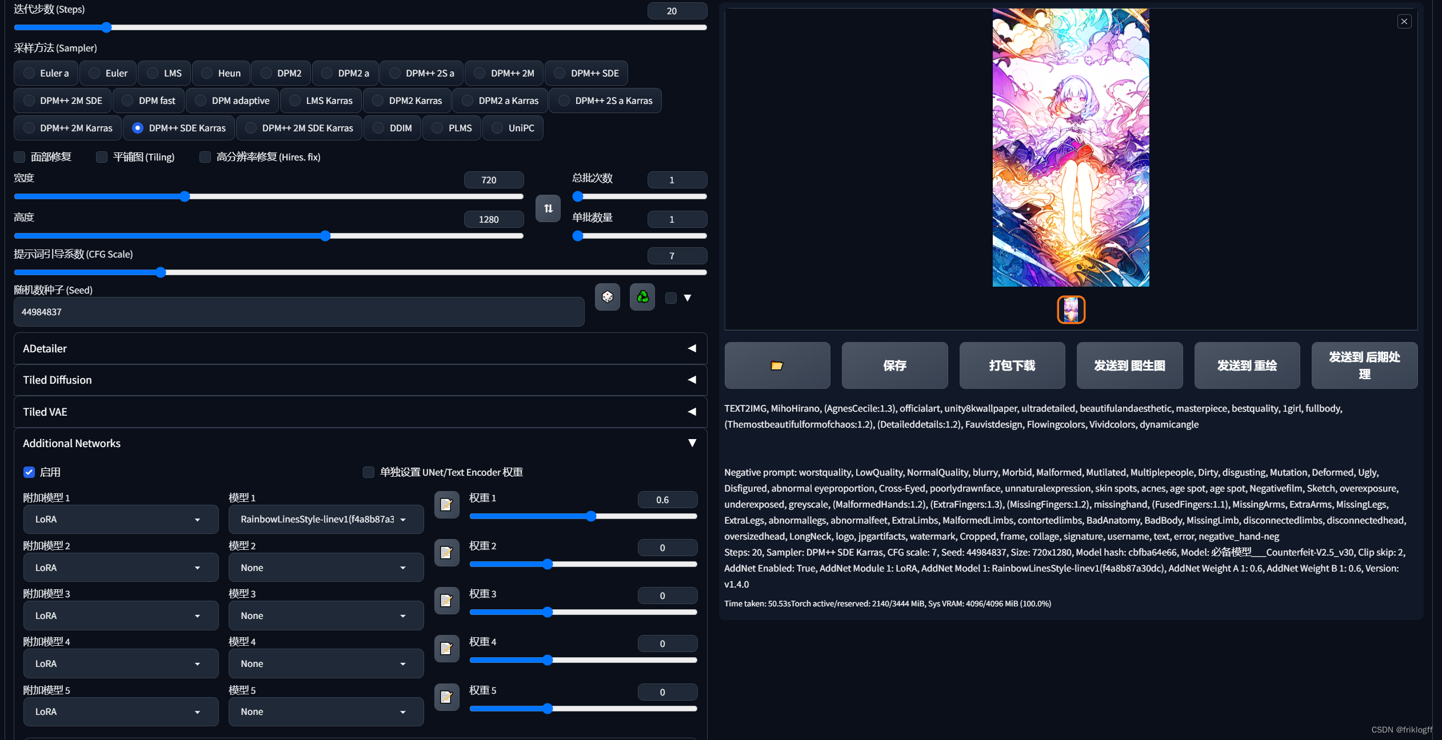
Task: Open the 模型 1 RainbowLinesStyle dropdown
Action: pyautogui.click(x=326, y=520)
